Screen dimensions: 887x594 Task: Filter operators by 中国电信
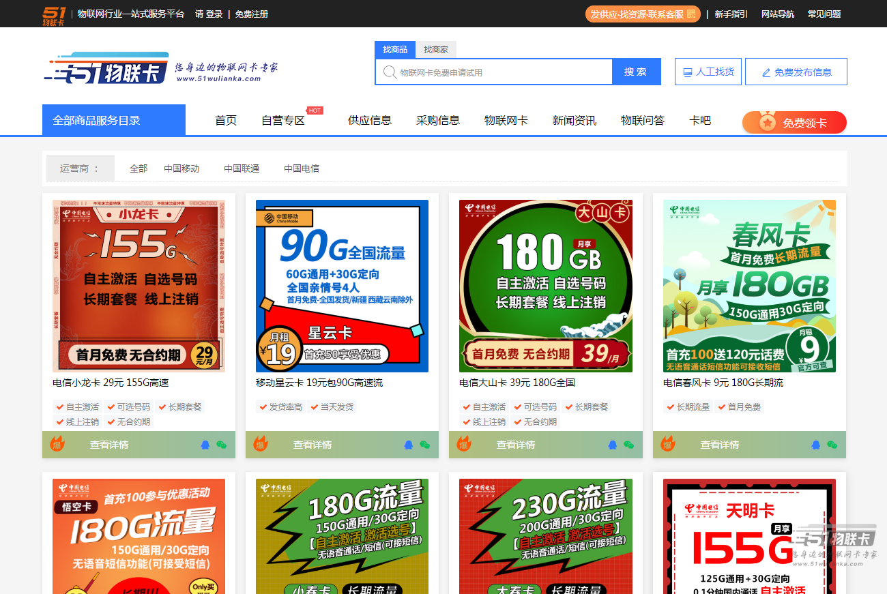[x=302, y=168]
